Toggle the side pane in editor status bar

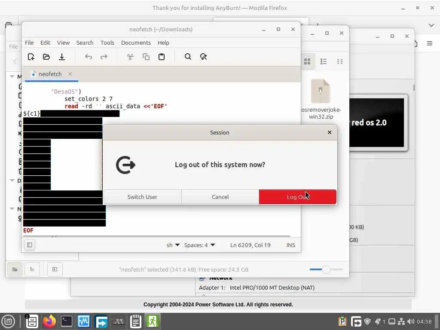coord(30,245)
